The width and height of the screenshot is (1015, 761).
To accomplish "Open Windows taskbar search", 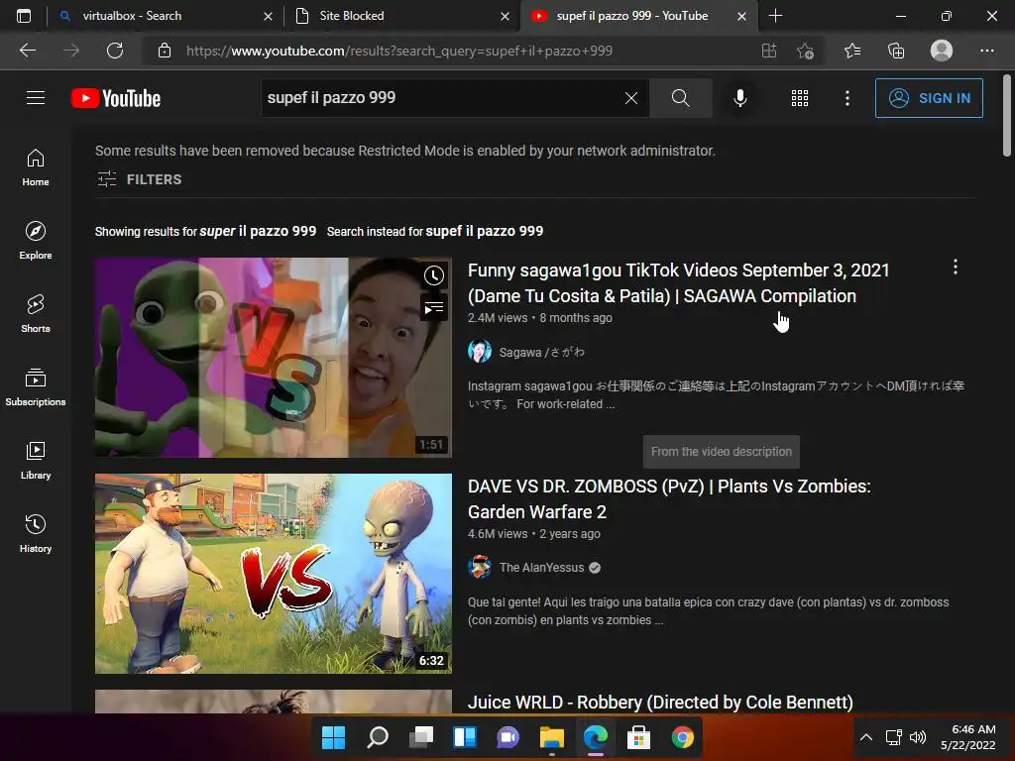I will pos(378,737).
